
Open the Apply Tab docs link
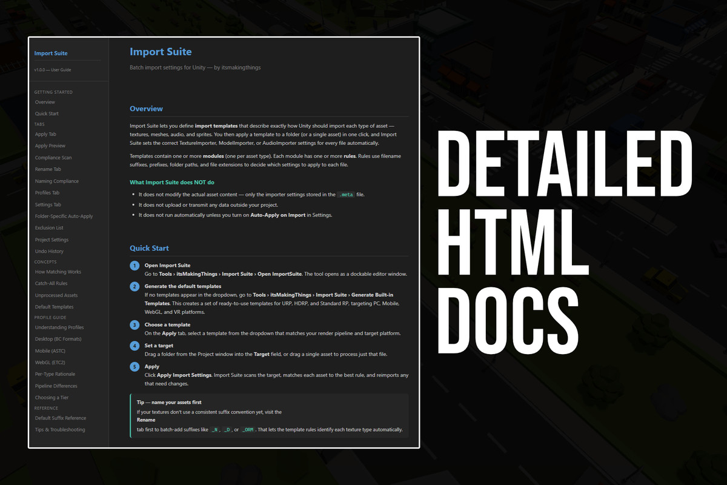click(x=45, y=134)
